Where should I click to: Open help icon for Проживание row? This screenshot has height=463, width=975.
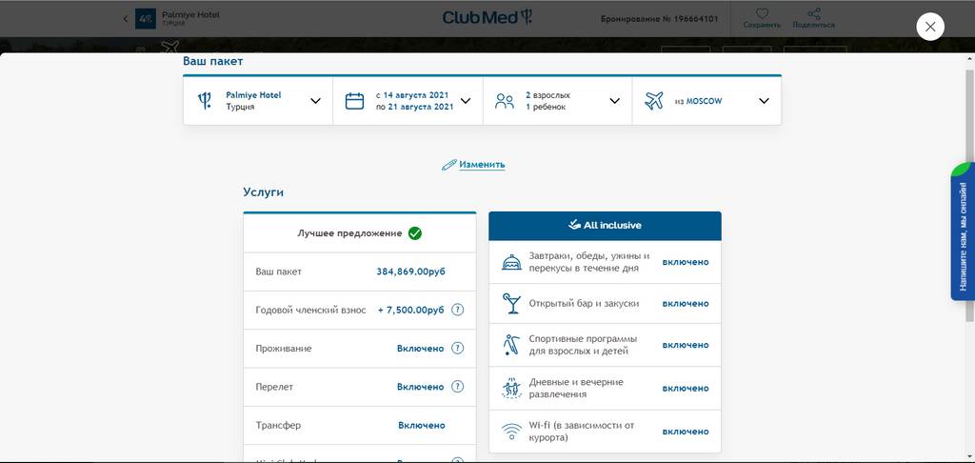coord(457,348)
